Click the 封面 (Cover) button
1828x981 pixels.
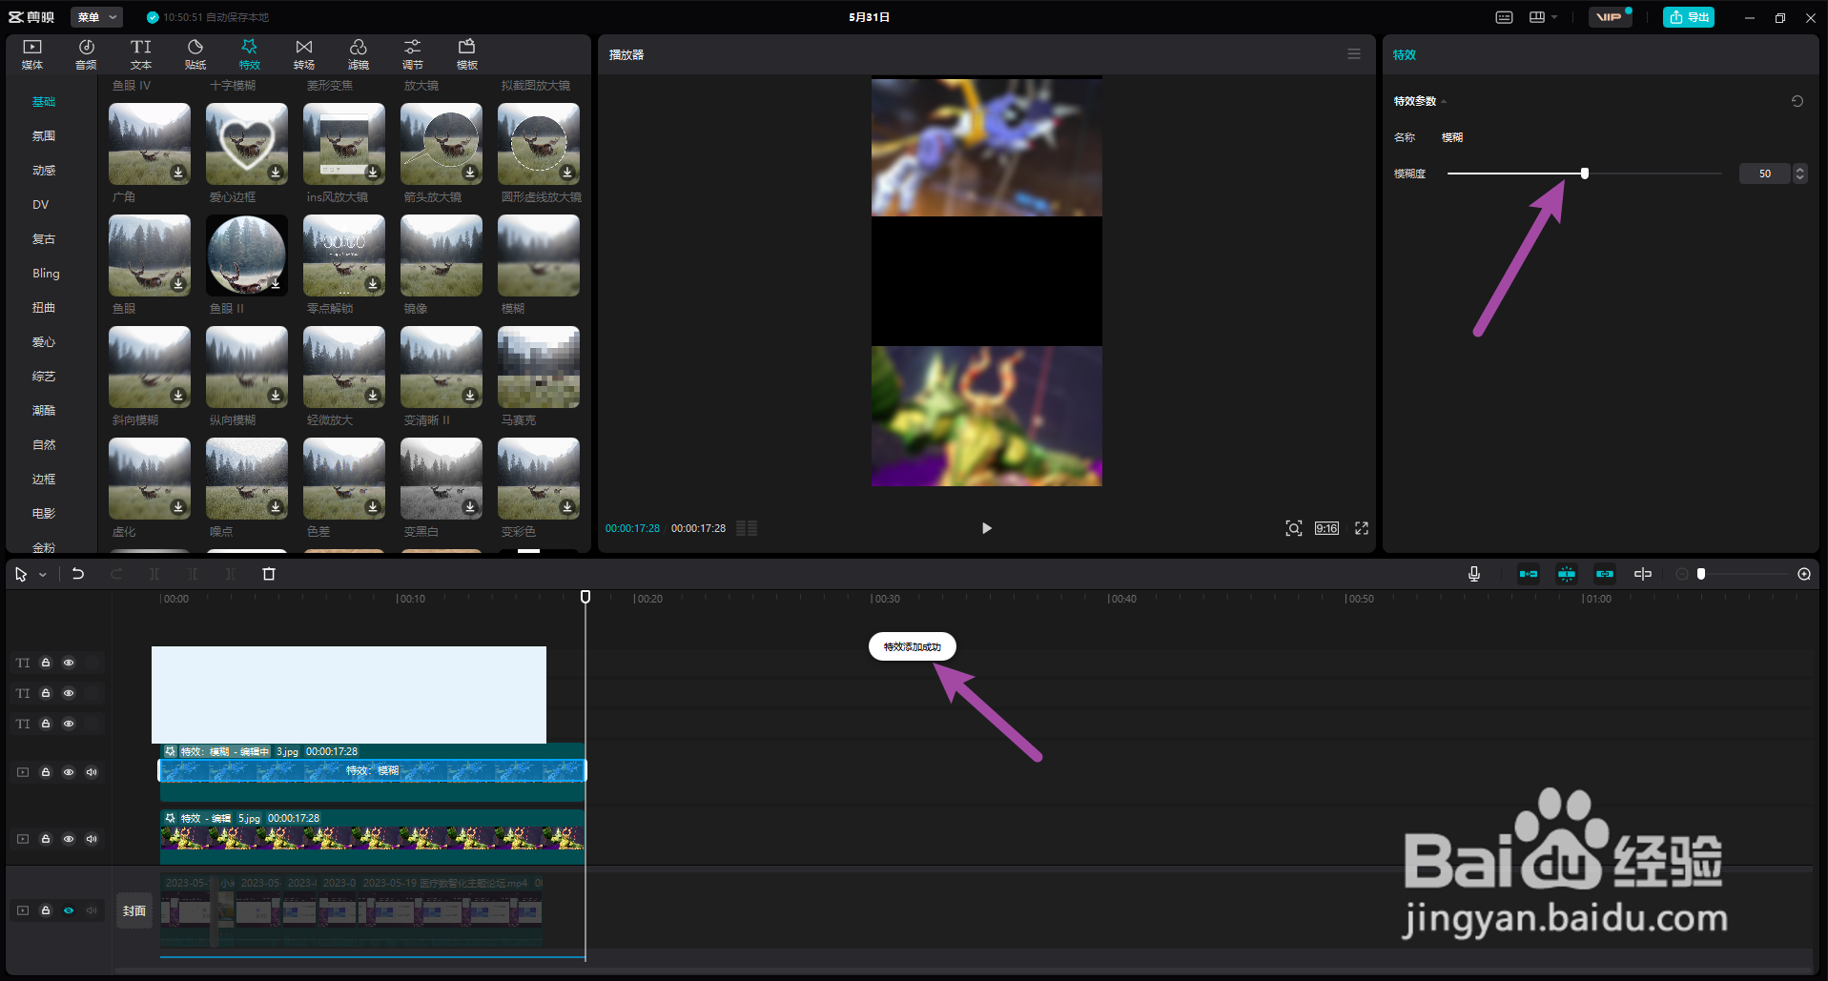pos(134,911)
